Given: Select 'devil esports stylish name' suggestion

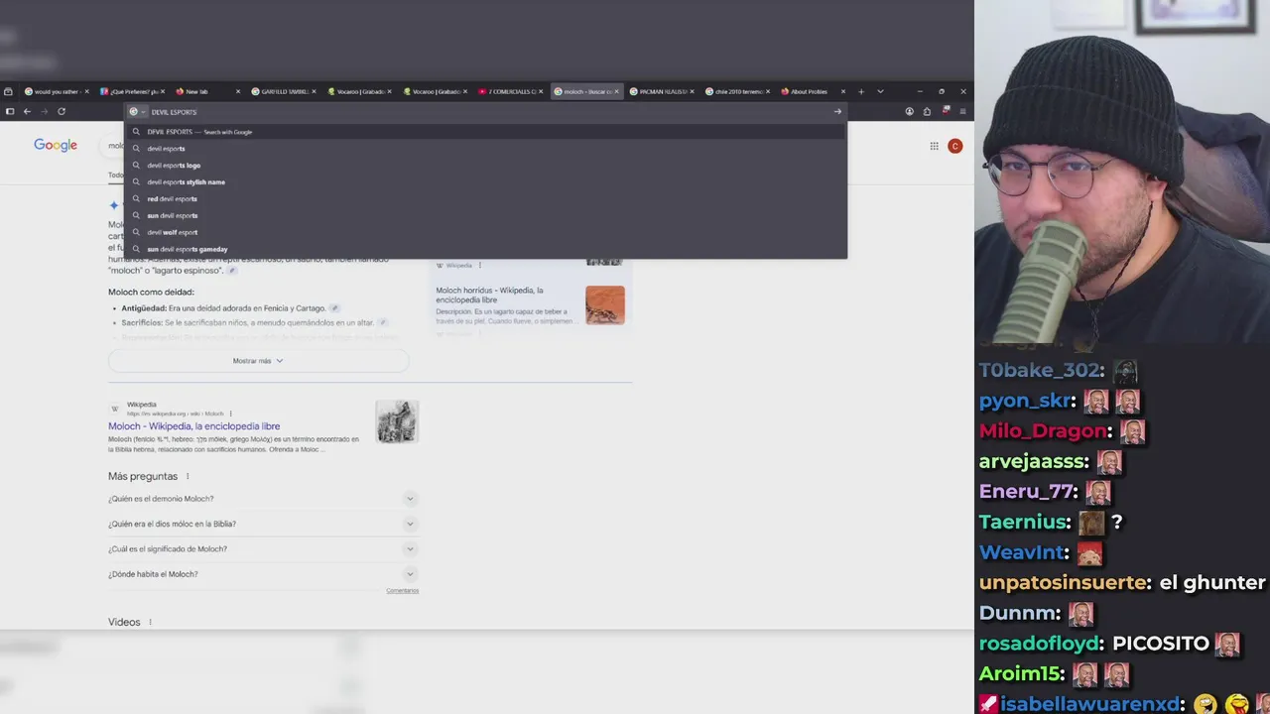Looking at the screenshot, I should click(486, 182).
